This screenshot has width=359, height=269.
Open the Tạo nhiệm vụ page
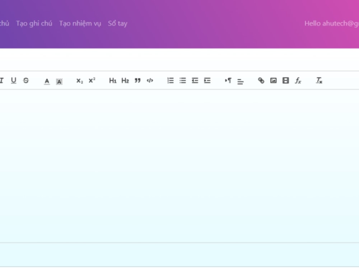click(x=80, y=24)
